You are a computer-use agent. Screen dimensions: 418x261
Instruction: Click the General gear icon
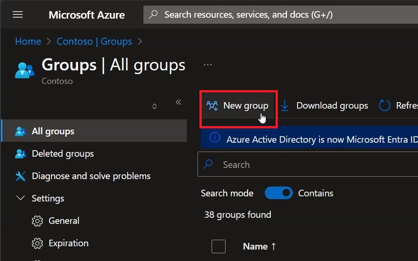[x=37, y=221]
